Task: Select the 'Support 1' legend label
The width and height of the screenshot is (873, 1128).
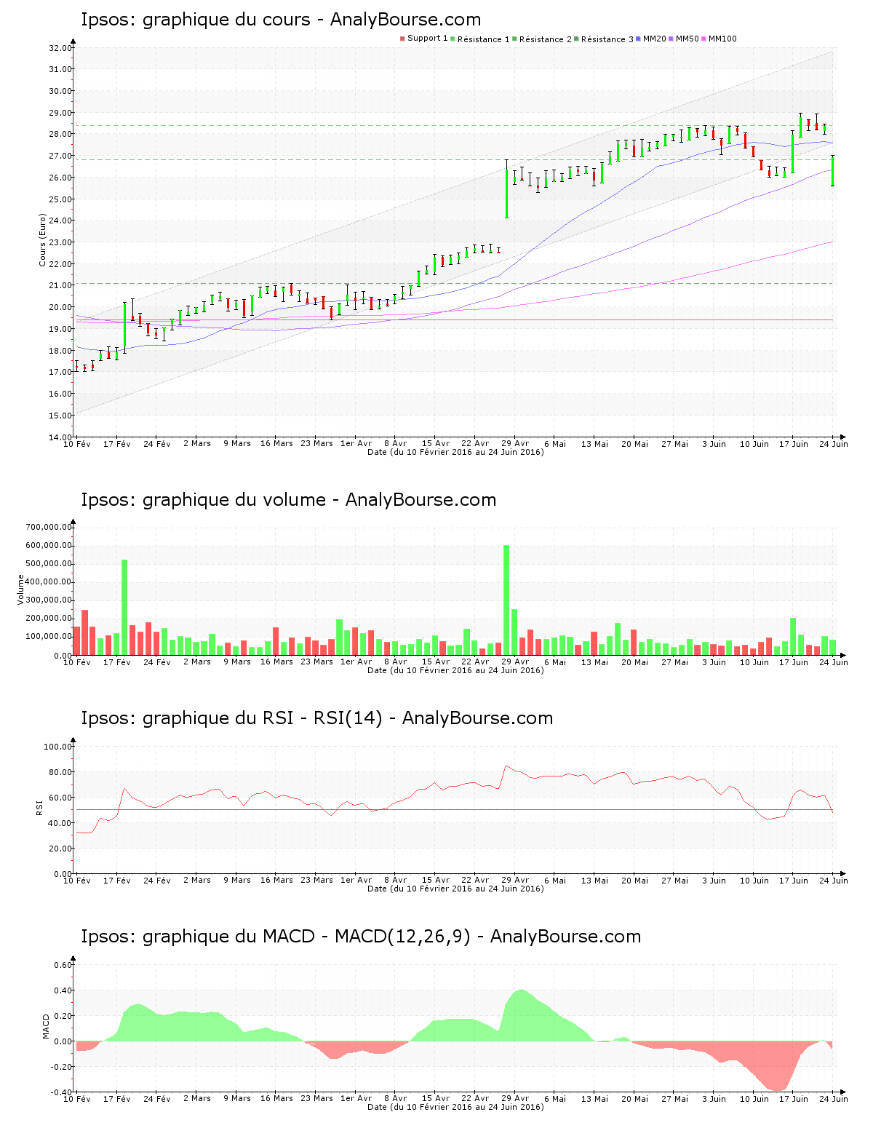Action: 428,39
